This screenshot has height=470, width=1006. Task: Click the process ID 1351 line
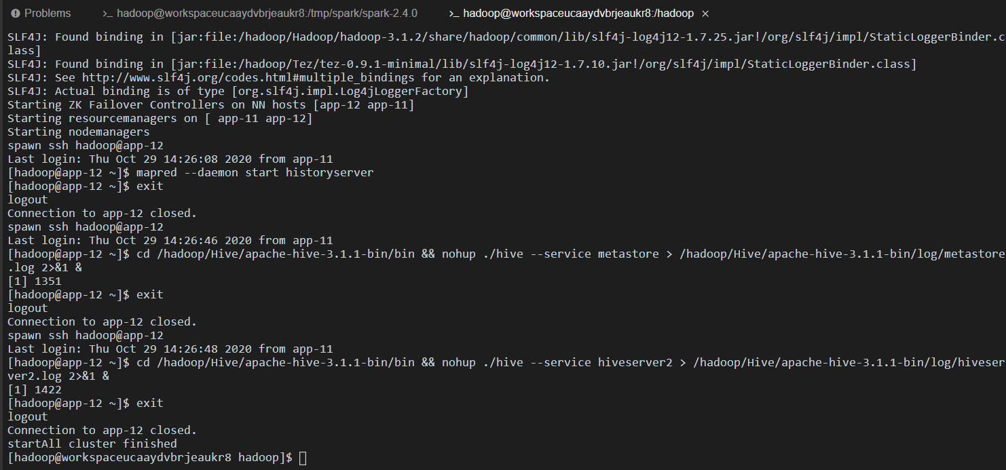point(35,281)
